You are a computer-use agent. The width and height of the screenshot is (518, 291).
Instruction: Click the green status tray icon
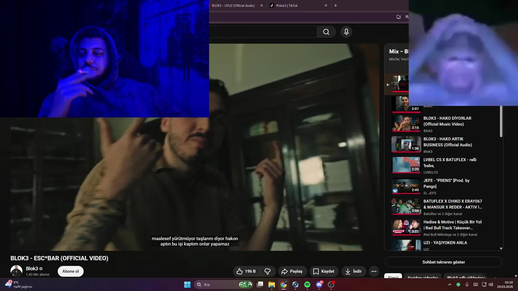coord(459,285)
